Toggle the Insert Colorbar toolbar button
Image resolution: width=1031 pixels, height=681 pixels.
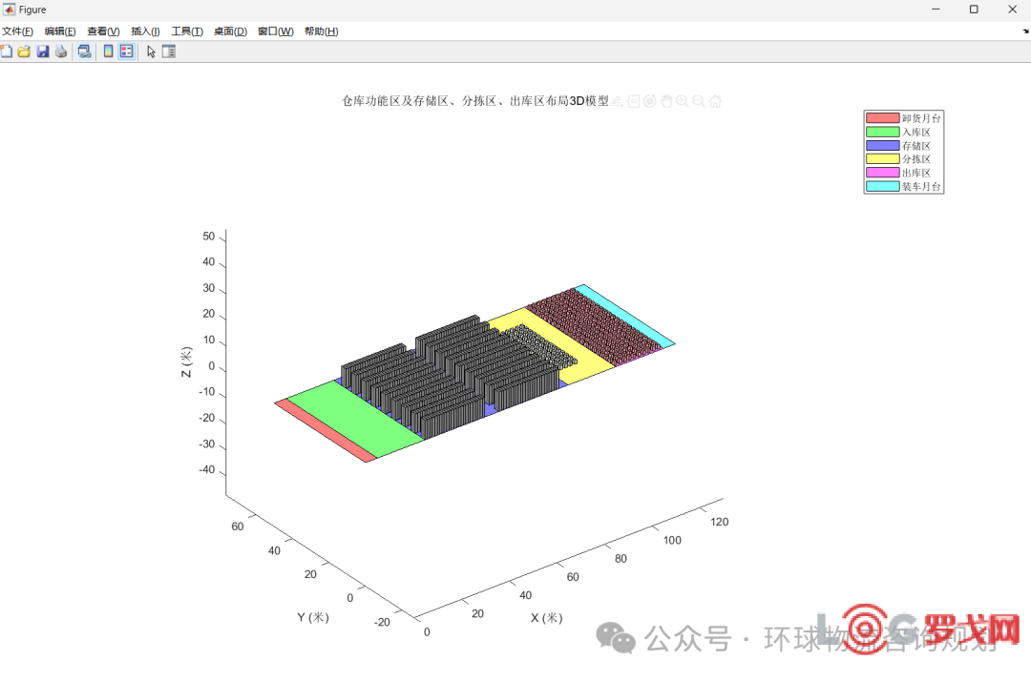109,52
